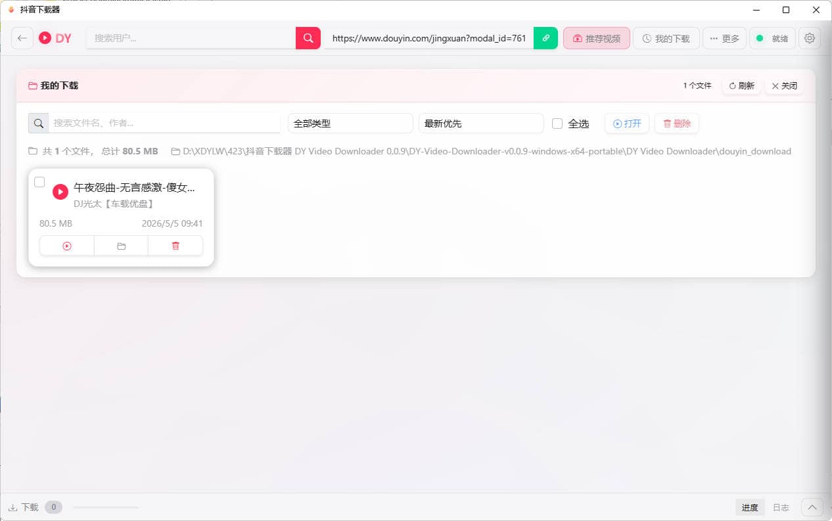Image resolution: width=832 pixels, height=521 pixels.
Task: Open the 更多 menu
Action: [724, 38]
